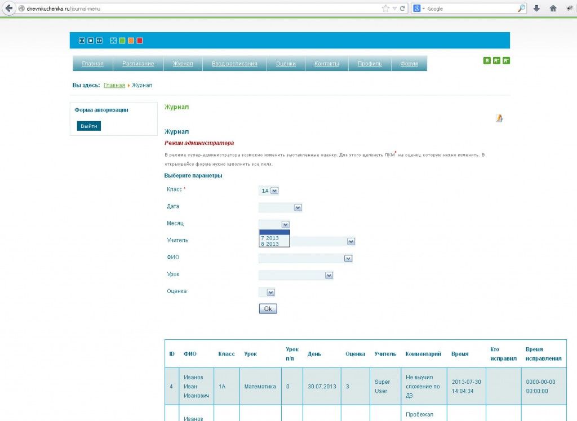Screen dimensions: 577x421
Task: Click the Режим администратора heading
Action: (x=199, y=143)
